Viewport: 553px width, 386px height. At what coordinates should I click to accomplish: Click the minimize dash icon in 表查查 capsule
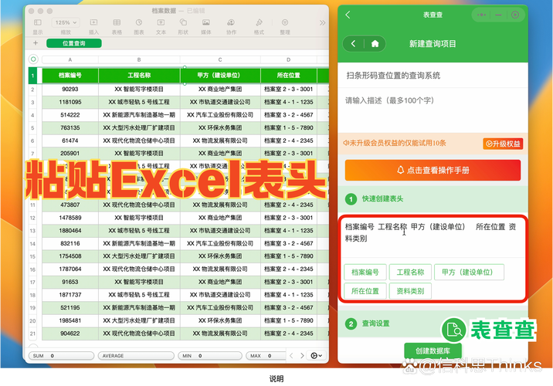pyautogui.click(x=498, y=15)
